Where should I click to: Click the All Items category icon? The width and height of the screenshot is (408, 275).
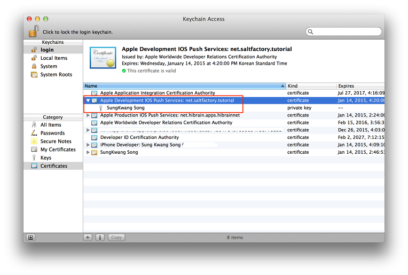pos(34,124)
